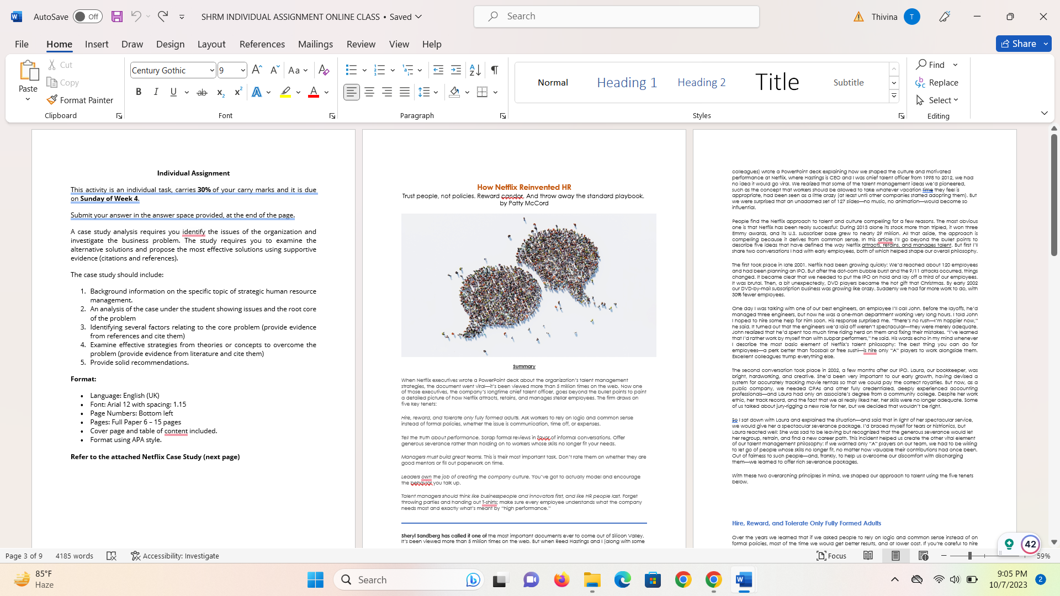Apply the Heading 1 style
This screenshot has width=1060, height=596.
[x=627, y=82]
